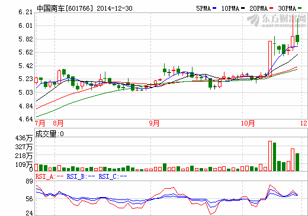
Task: Click the 8月 time axis label
Action: [x=58, y=124]
